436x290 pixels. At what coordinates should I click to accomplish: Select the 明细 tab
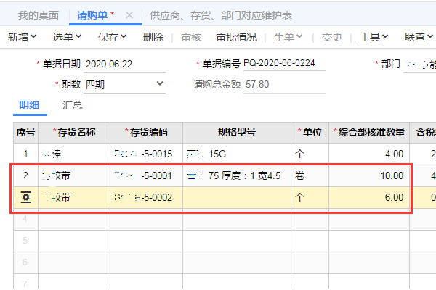pyautogui.click(x=29, y=105)
